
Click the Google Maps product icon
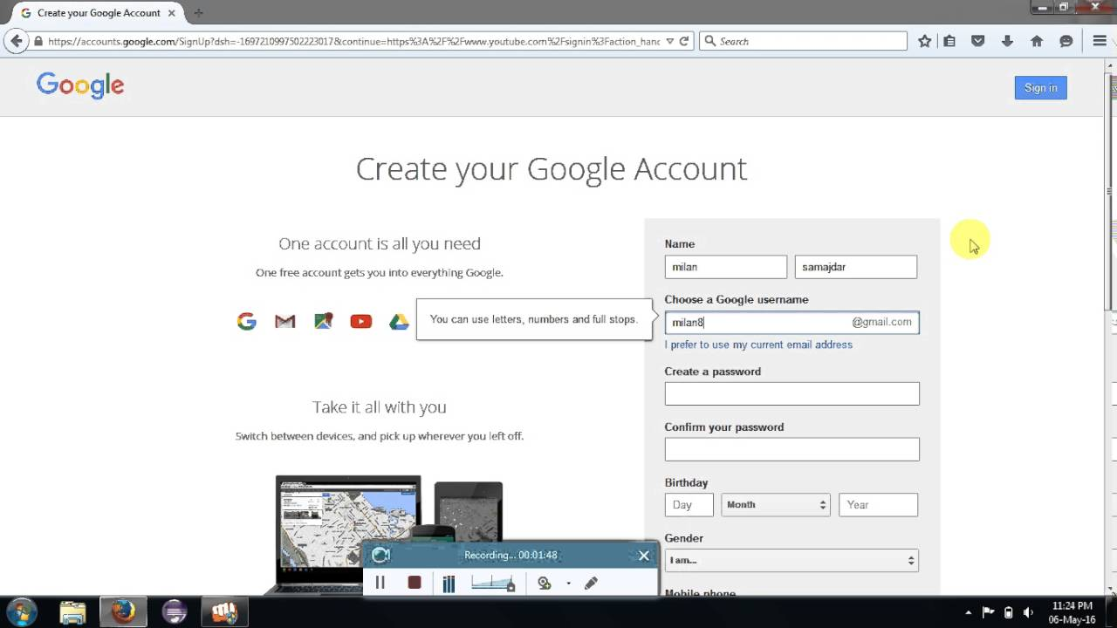(323, 321)
